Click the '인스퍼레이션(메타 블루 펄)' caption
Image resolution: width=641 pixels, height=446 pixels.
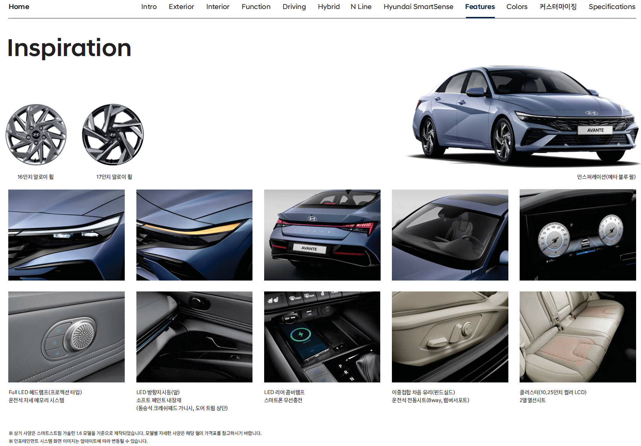[x=606, y=177]
